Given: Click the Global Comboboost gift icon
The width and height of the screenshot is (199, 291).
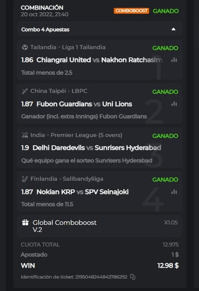Looking at the screenshot, I should point(25,222).
